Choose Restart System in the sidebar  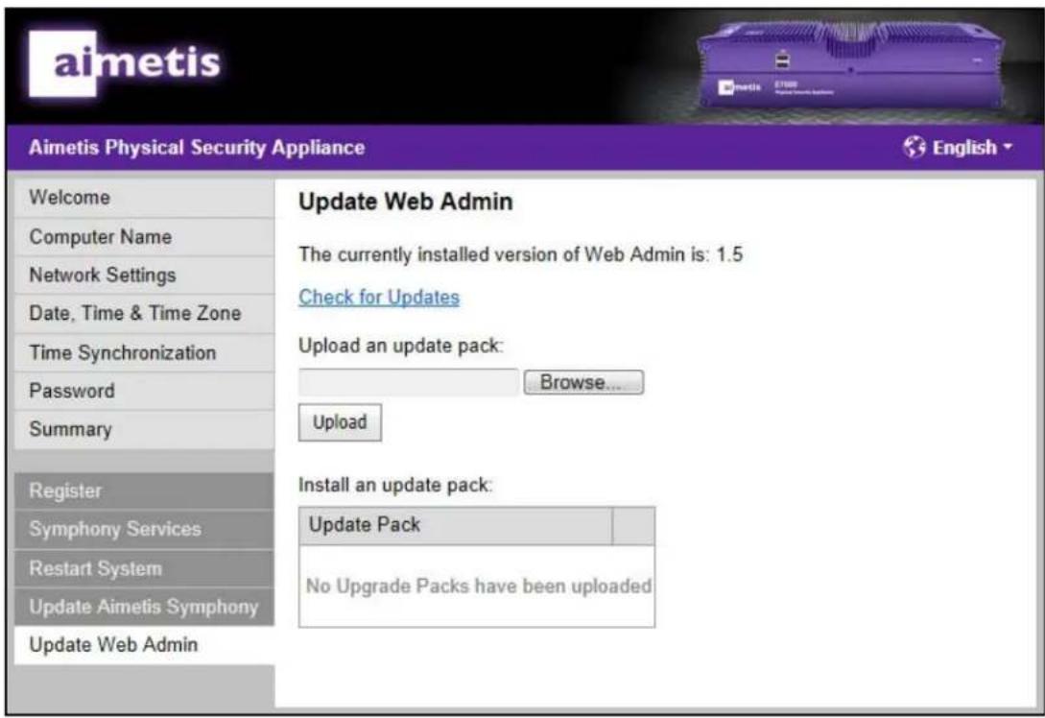click(144, 568)
